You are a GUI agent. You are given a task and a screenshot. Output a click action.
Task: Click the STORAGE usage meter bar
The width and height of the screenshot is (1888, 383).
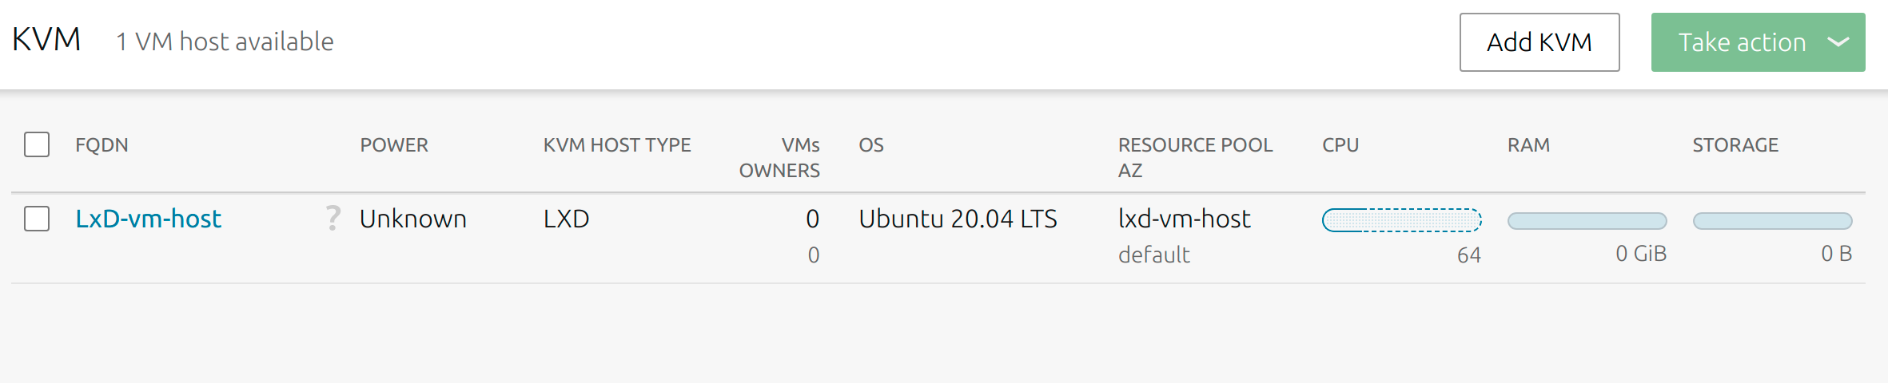click(1772, 221)
